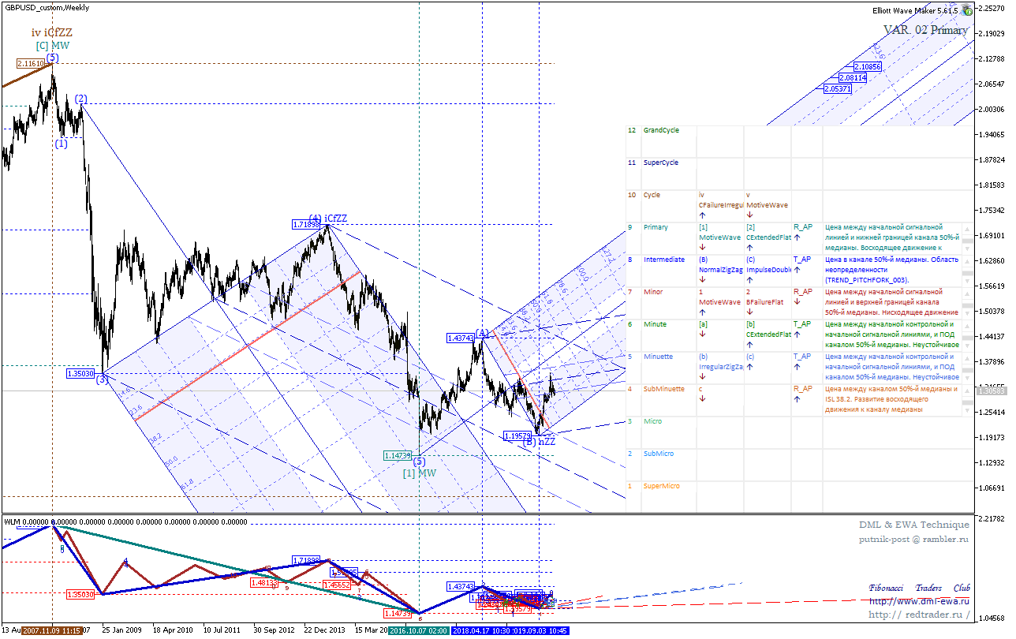Image resolution: width=1016 pixels, height=639 pixels.
Task: Select the 1.19578 price label near (B) nZZ
Action: click(x=518, y=435)
